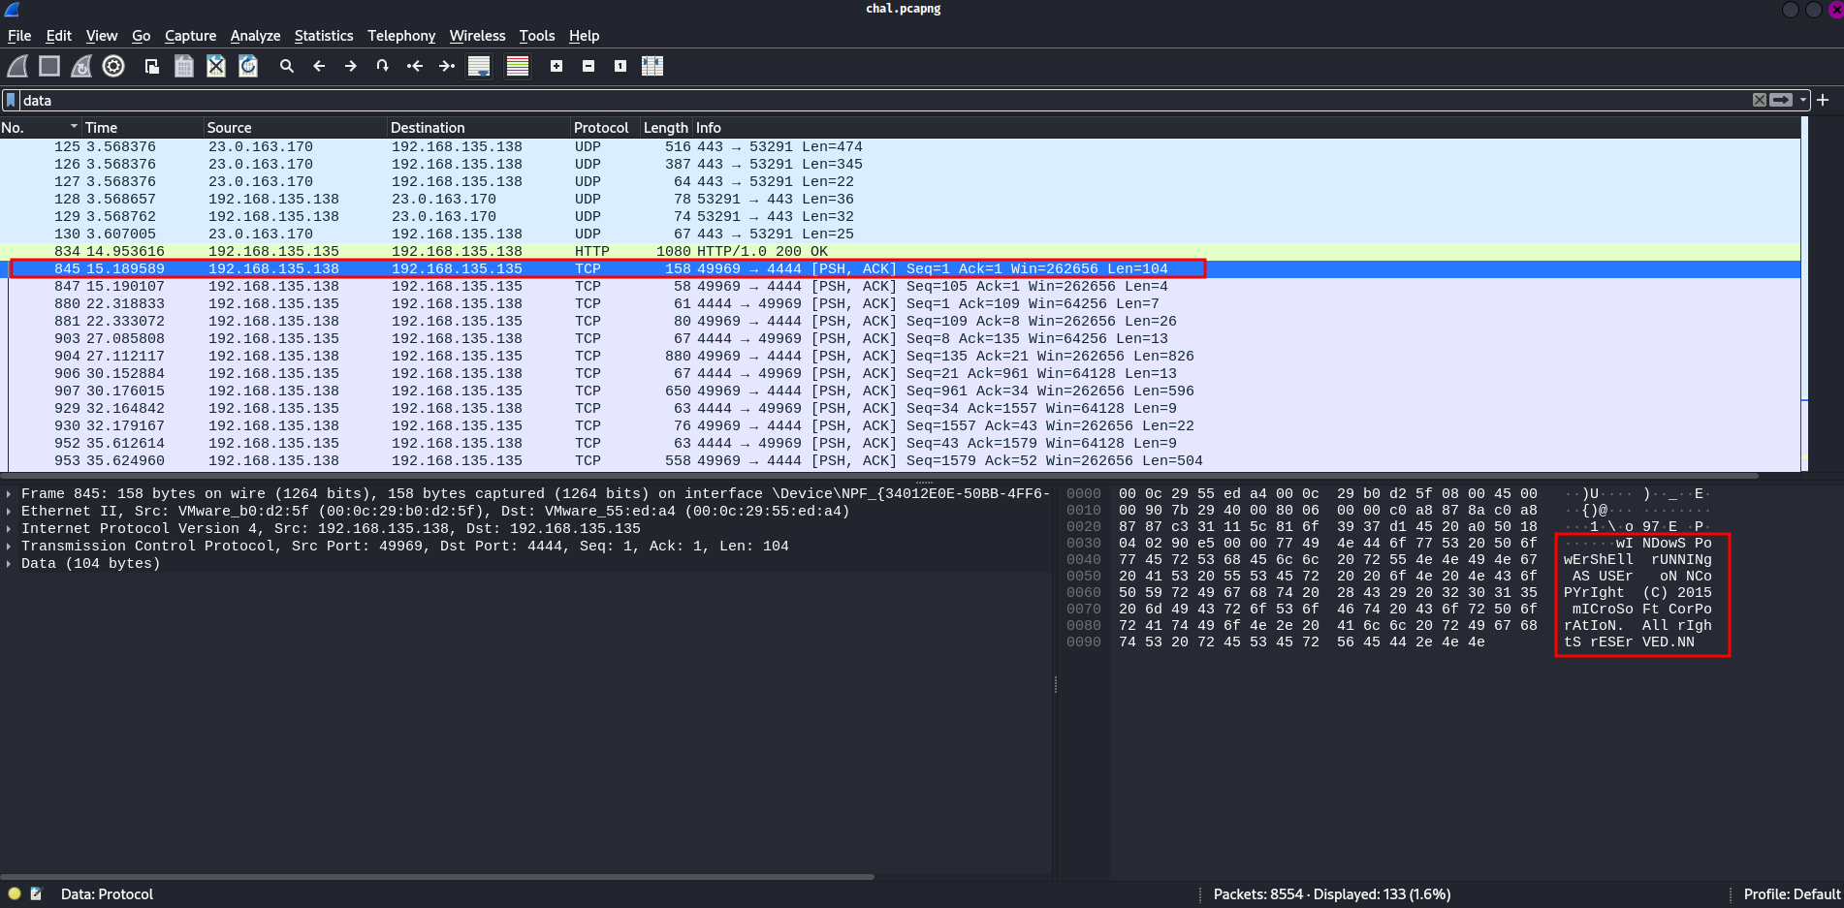Add a display filter button plus
Screen dimensions: 1844x908
point(1823,100)
